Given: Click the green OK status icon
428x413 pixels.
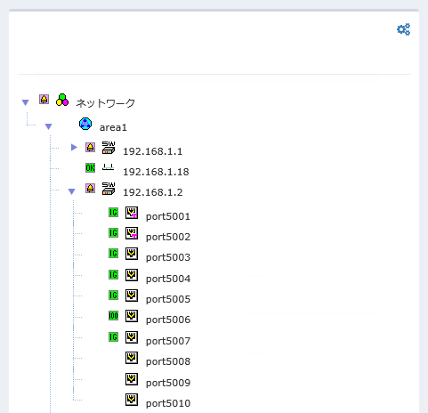Looking at the screenshot, I should 90,168.
